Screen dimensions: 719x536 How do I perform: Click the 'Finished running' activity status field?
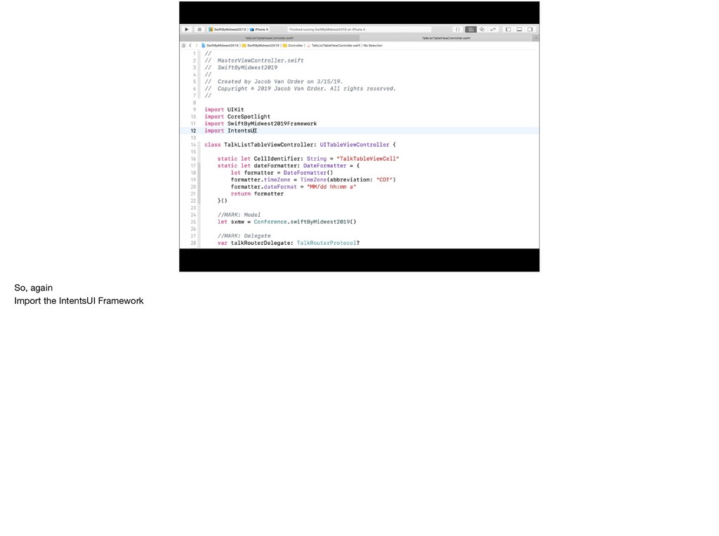(x=359, y=29)
